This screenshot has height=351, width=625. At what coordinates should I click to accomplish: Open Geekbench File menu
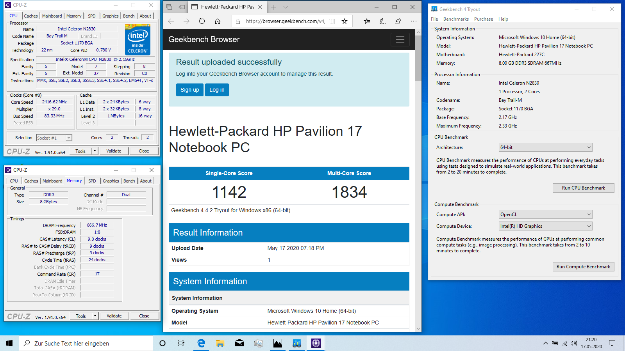(x=434, y=19)
